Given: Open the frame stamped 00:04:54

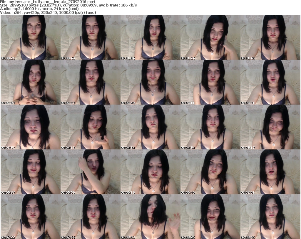Looking at the screenshot, I should [210, 127].
